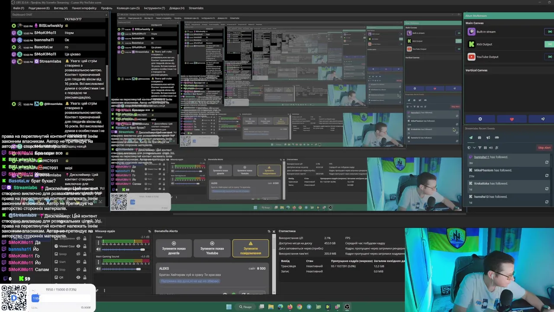Open the gift icon tab in Recent Events
Viewport: 554px width, 312px height.
click(x=479, y=138)
